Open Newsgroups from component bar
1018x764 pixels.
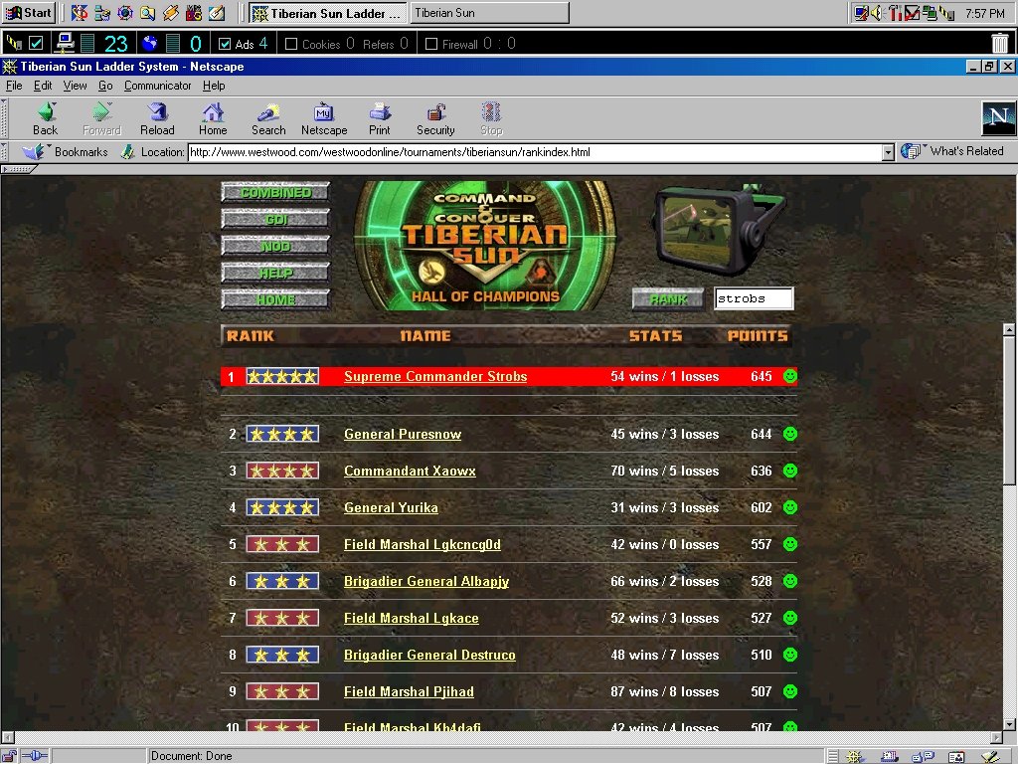click(922, 756)
